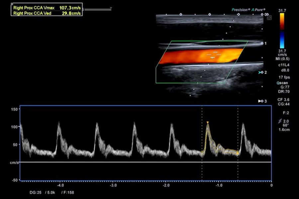This screenshot has height=199, width=299.
Task: Click the c11L4 transducer label
Action: click(284, 65)
